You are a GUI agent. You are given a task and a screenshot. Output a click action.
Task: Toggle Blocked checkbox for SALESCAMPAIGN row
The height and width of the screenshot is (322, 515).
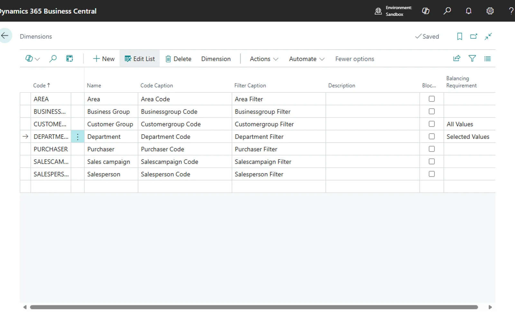click(432, 162)
